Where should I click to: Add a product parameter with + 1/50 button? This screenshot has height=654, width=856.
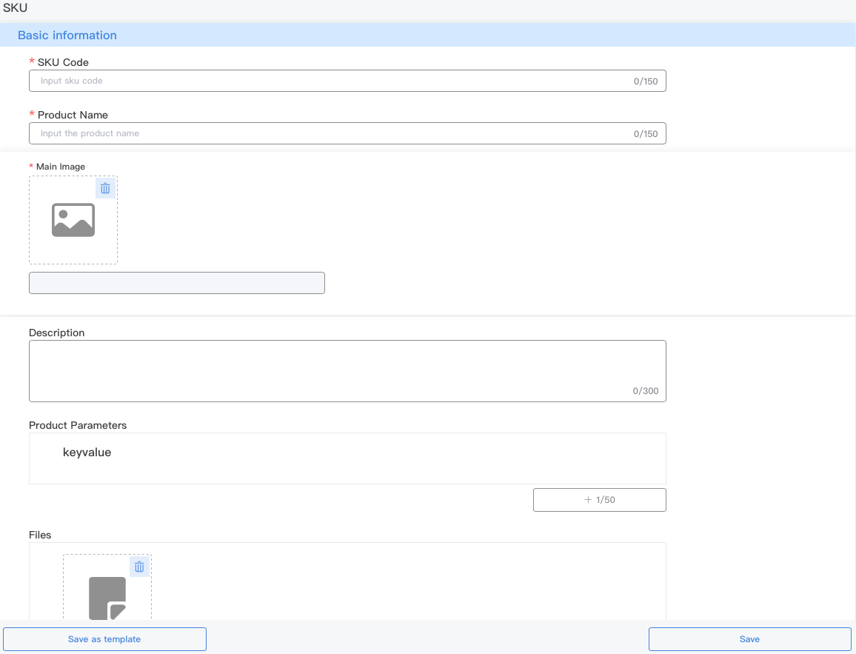point(599,499)
